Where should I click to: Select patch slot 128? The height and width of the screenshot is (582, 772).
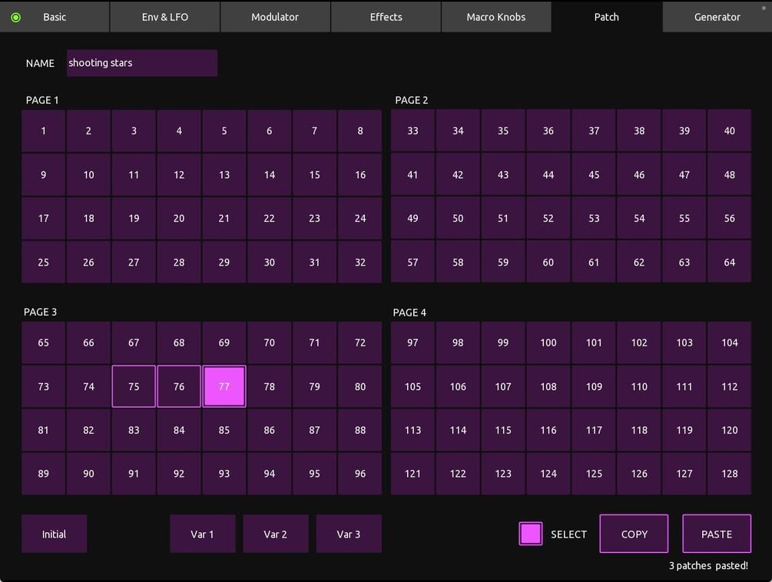point(729,473)
